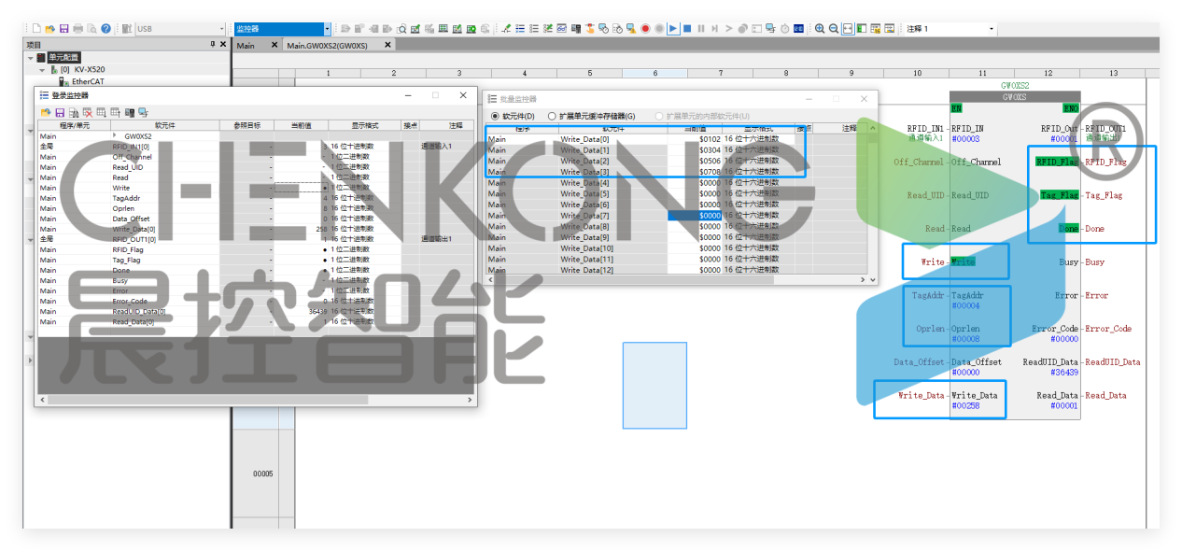Click the 显示格式 column header in 登录监控器
This screenshot has height=551, width=1182.
pos(363,124)
